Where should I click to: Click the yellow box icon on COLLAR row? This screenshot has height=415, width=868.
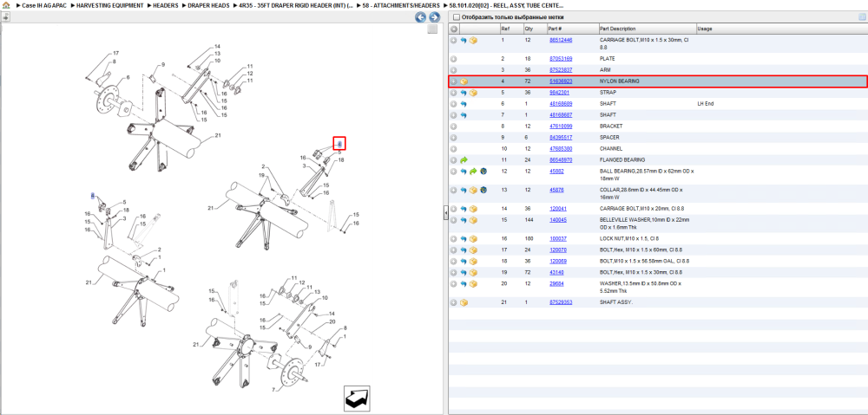[473, 190]
